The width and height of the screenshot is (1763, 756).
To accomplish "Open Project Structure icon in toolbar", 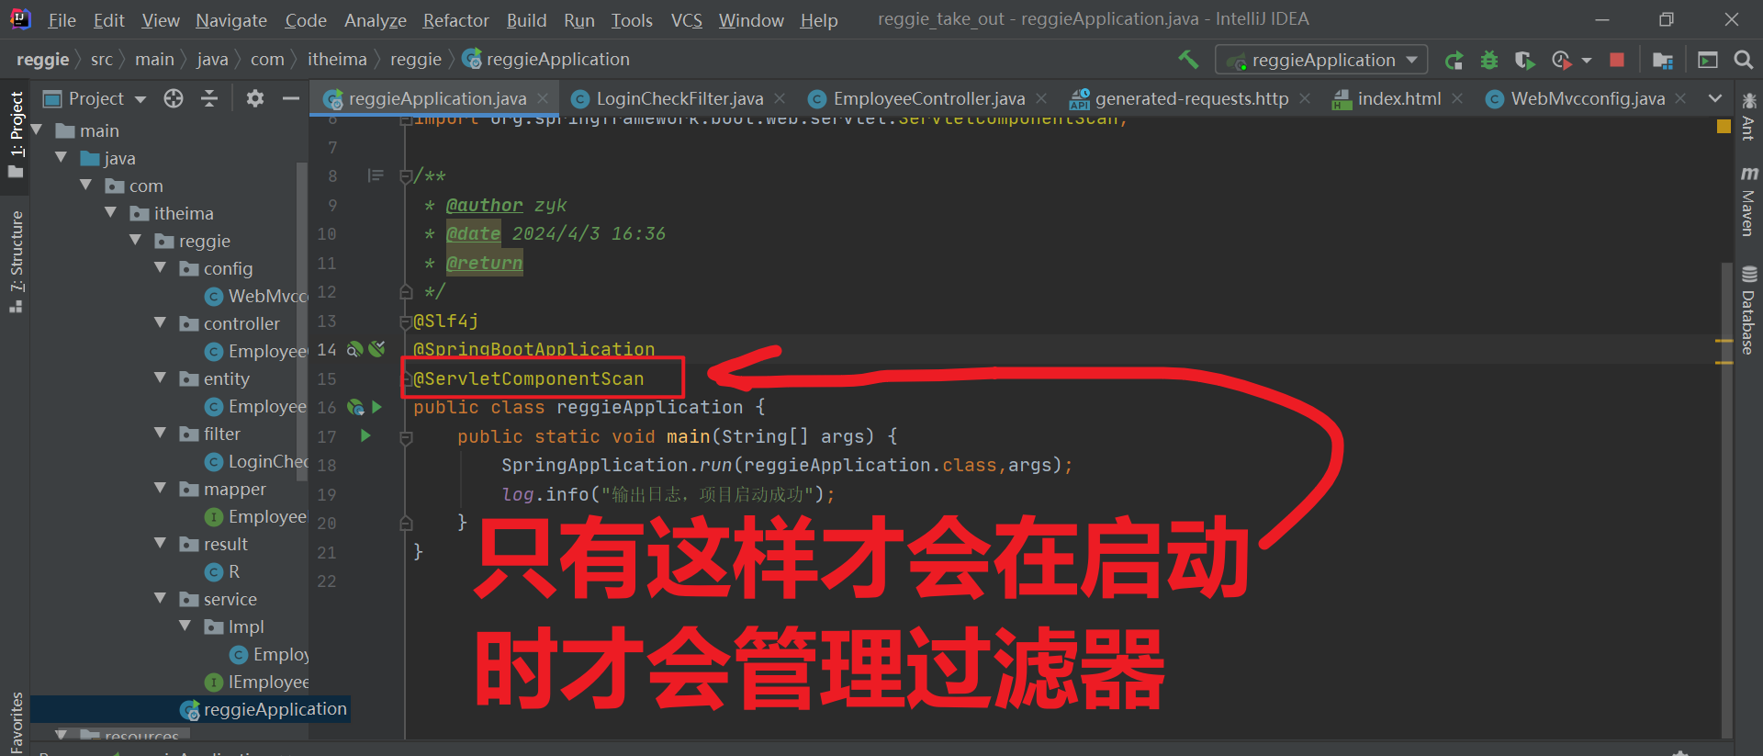I will point(1662,61).
